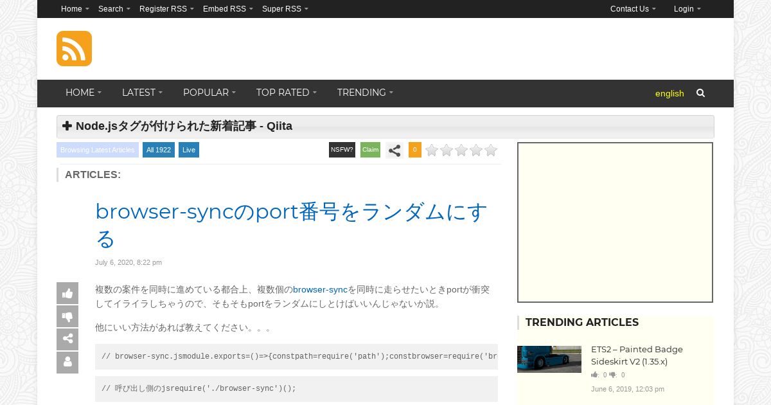This screenshot has width=771, height=405.
Task: Click the June 6, 2019, 12:03 pm date
Action: [628, 389]
